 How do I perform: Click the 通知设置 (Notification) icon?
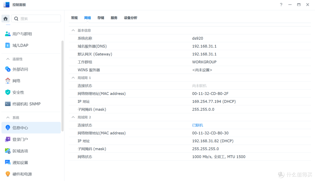pos(7,162)
